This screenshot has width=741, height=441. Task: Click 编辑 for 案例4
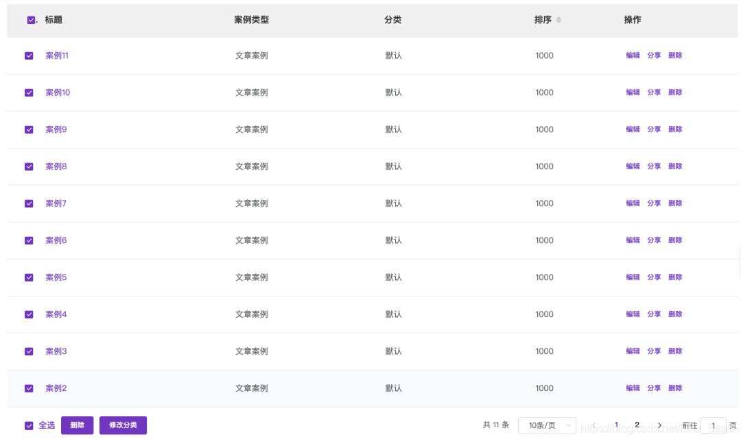(x=633, y=314)
